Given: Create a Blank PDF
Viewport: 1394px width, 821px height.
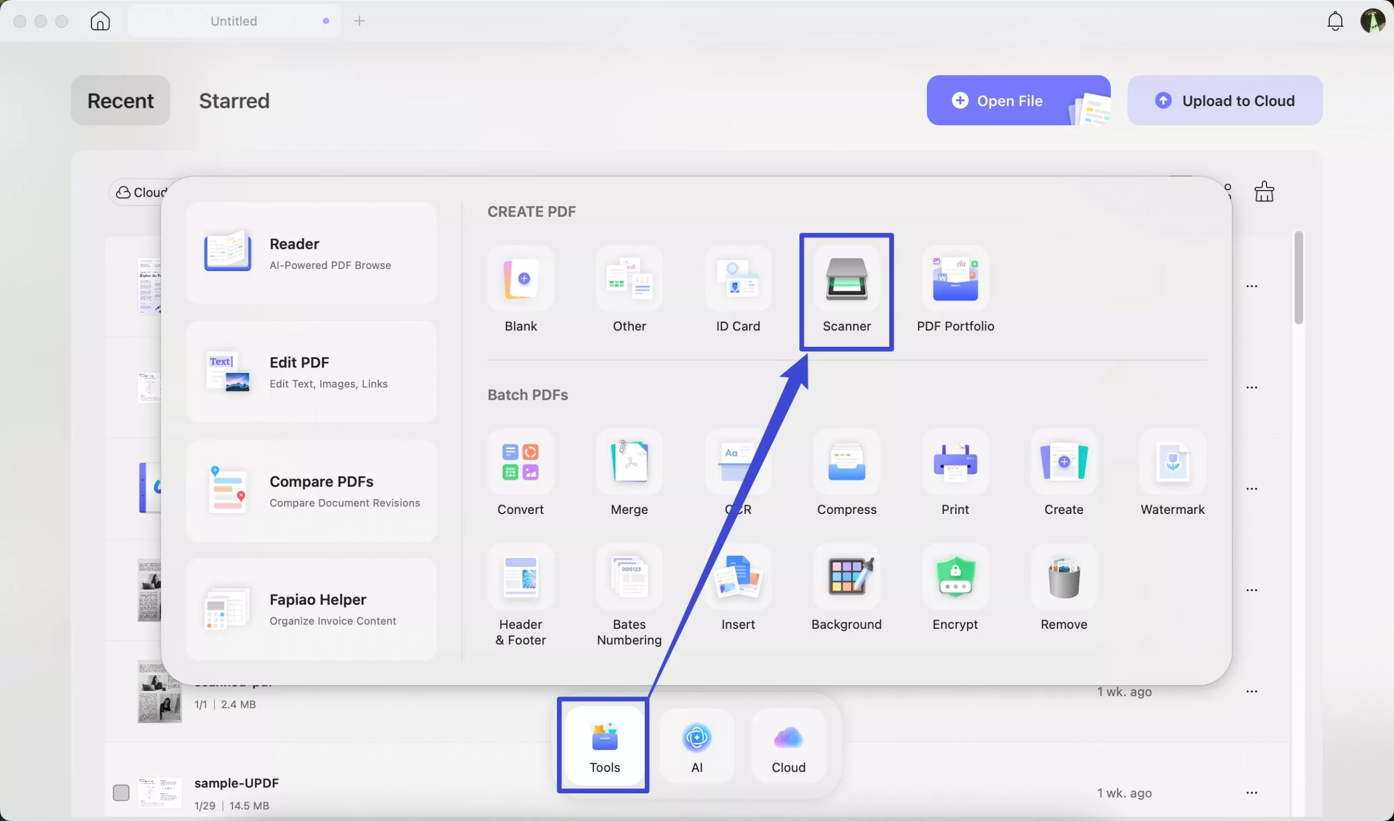Looking at the screenshot, I should (x=520, y=287).
